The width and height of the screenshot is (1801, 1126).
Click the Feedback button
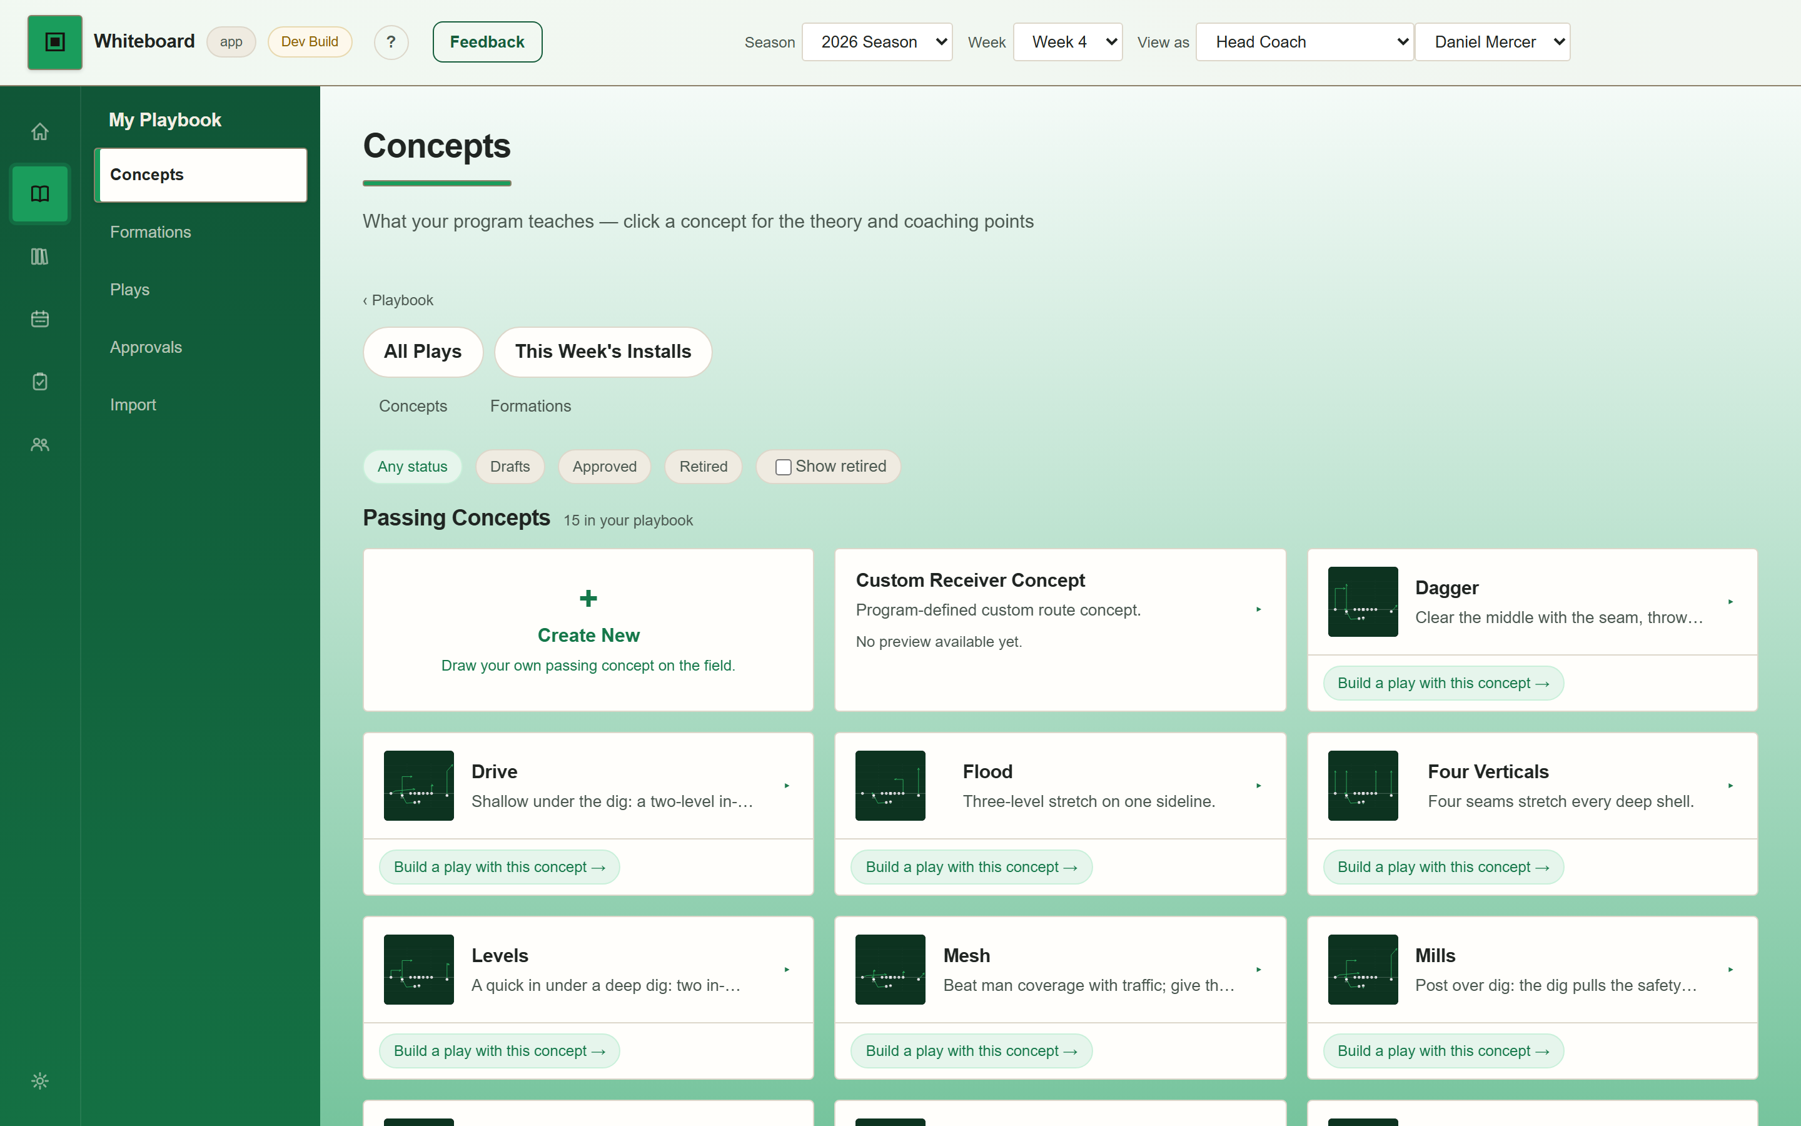(x=488, y=42)
